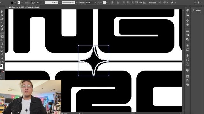Expand the fill color dropdown arrow
Viewport: 204px width, 114px height.
click(x=15, y=3)
